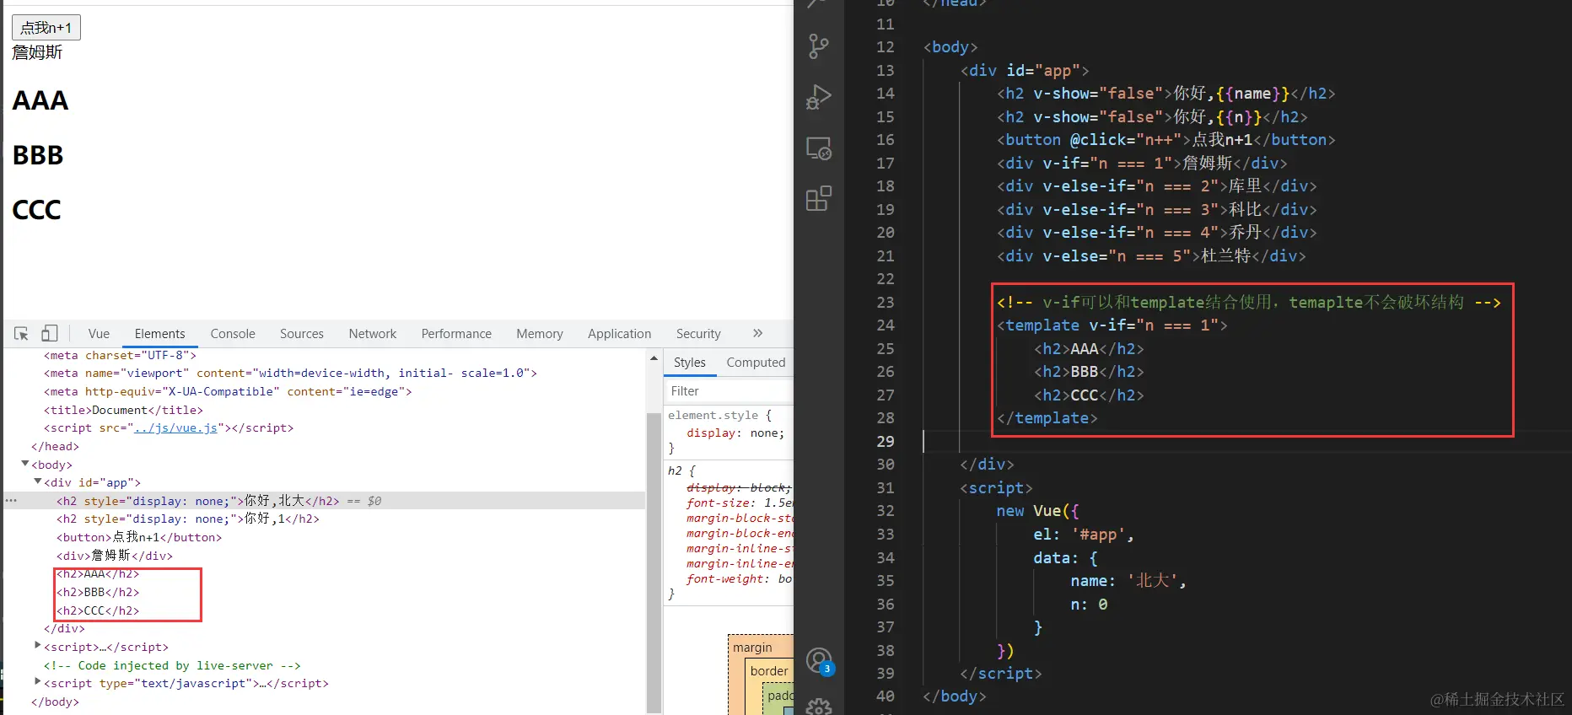The width and height of the screenshot is (1572, 715).
Task: Expand the script type="text/javascript" node
Action: click(x=38, y=682)
